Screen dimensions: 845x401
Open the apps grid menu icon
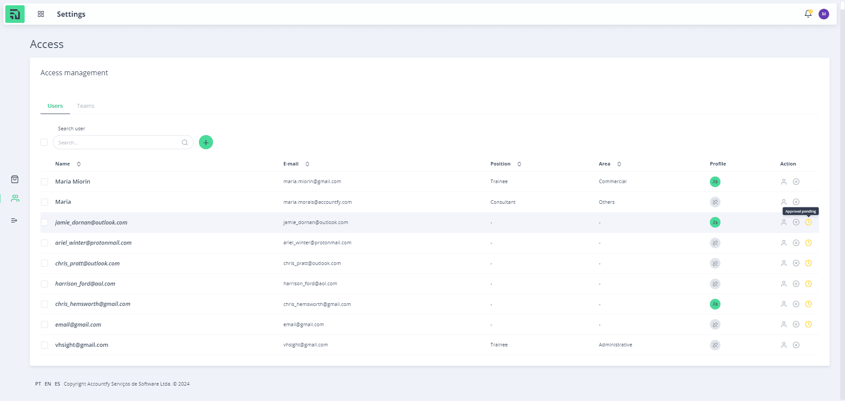click(41, 14)
